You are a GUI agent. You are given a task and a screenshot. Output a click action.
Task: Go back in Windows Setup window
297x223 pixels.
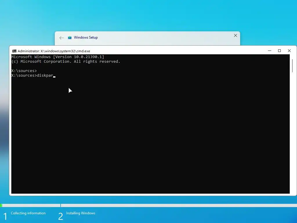coord(61,38)
